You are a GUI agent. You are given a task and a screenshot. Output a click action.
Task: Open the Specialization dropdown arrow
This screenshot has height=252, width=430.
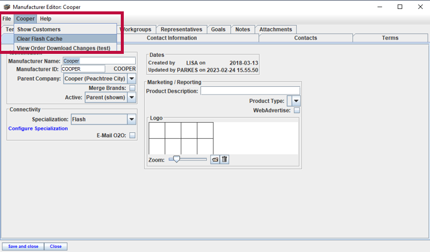click(x=132, y=119)
